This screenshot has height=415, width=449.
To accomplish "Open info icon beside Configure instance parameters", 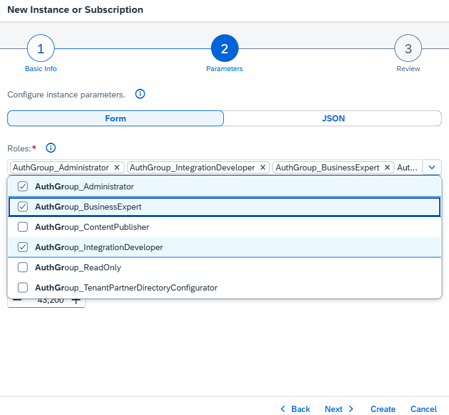I will pos(140,94).
